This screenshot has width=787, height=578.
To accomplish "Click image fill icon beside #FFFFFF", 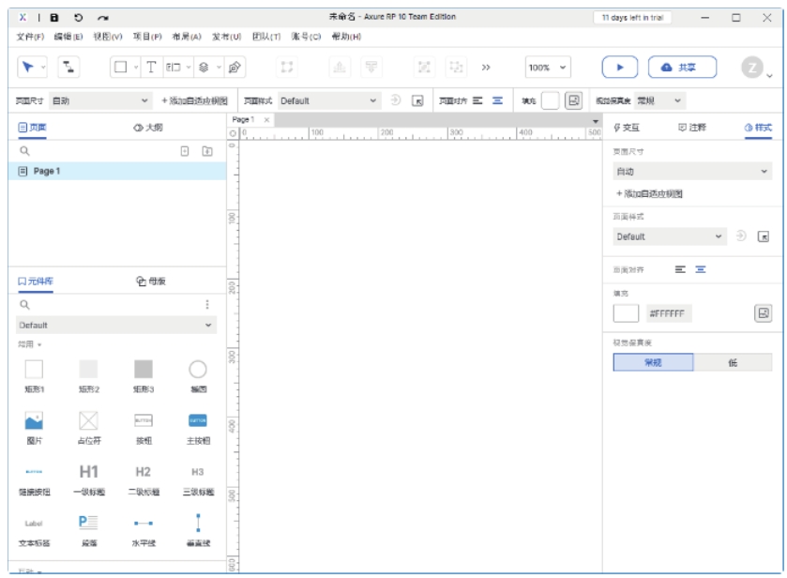I will [x=764, y=313].
